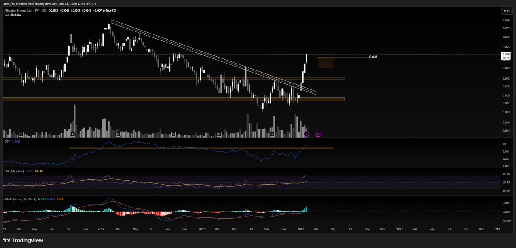Click the 0.085 price scale label
The width and height of the screenshot is (516, 248).
[x=506, y=20]
